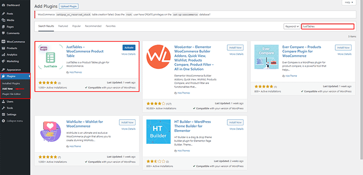
Task: Click 'Last Updated: 2 weeks ago' text
Action: pyautogui.click(x=229, y=161)
